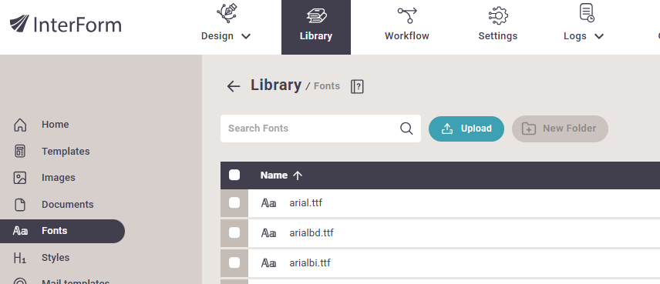The width and height of the screenshot is (660, 284).
Task: Click the Documents file icon
Action: coord(20,205)
